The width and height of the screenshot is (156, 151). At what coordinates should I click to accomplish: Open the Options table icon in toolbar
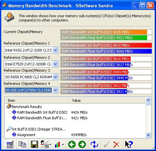pos(10,144)
